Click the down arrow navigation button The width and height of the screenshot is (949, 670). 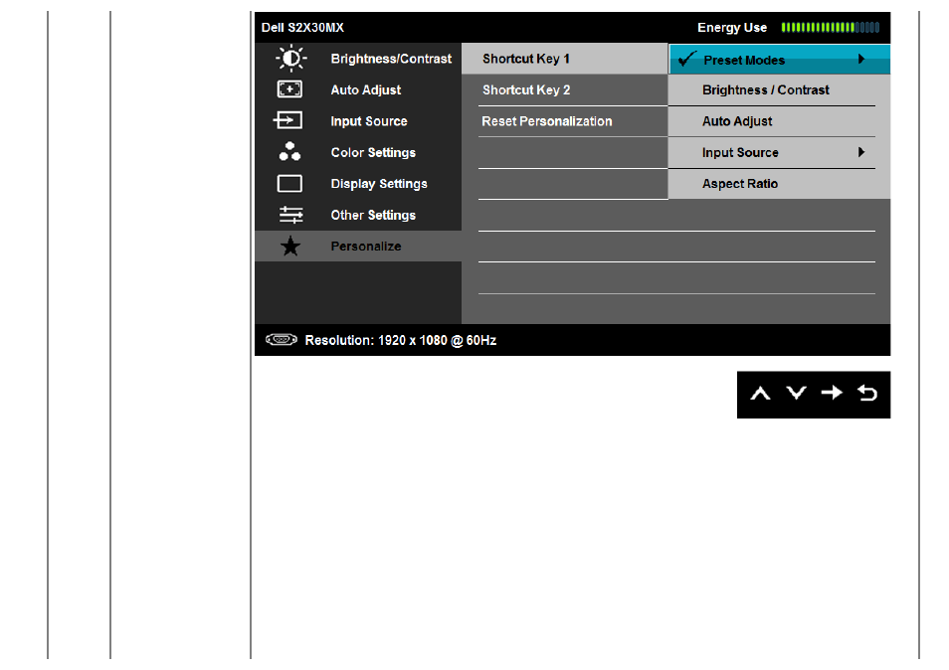796,394
